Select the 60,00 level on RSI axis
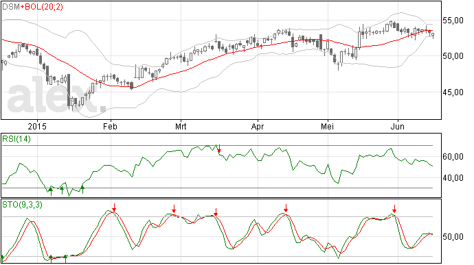Screen dimensions: 474x265 point(453,157)
